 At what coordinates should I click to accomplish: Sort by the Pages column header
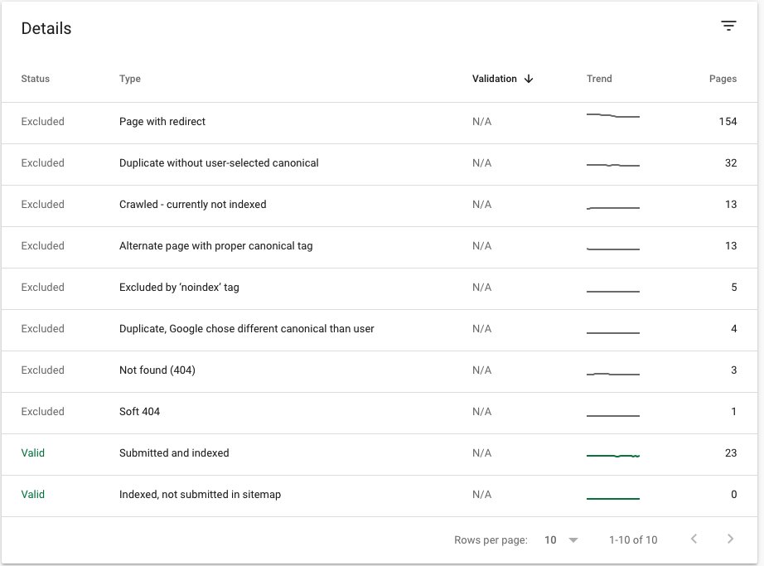tap(723, 79)
